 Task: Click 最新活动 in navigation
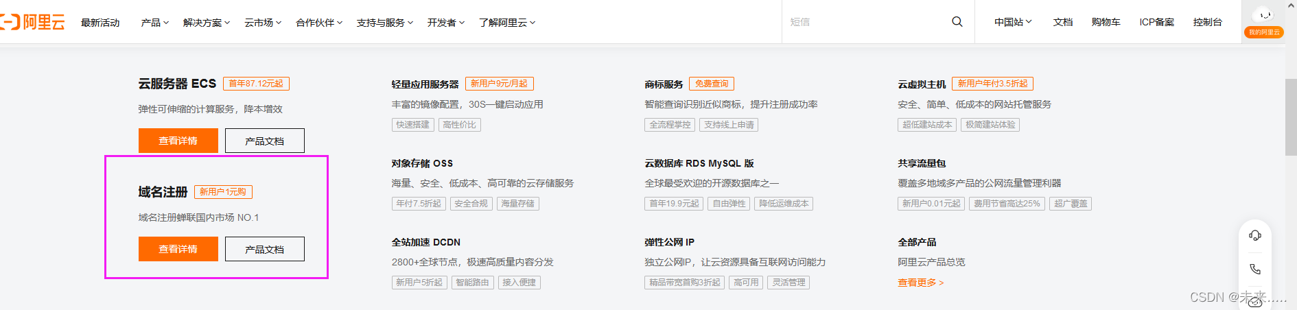(100, 23)
